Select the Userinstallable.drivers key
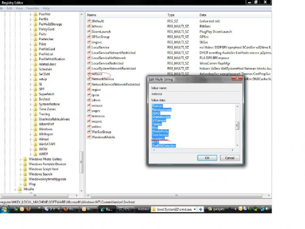The image size is (305, 229). (x=54, y=119)
